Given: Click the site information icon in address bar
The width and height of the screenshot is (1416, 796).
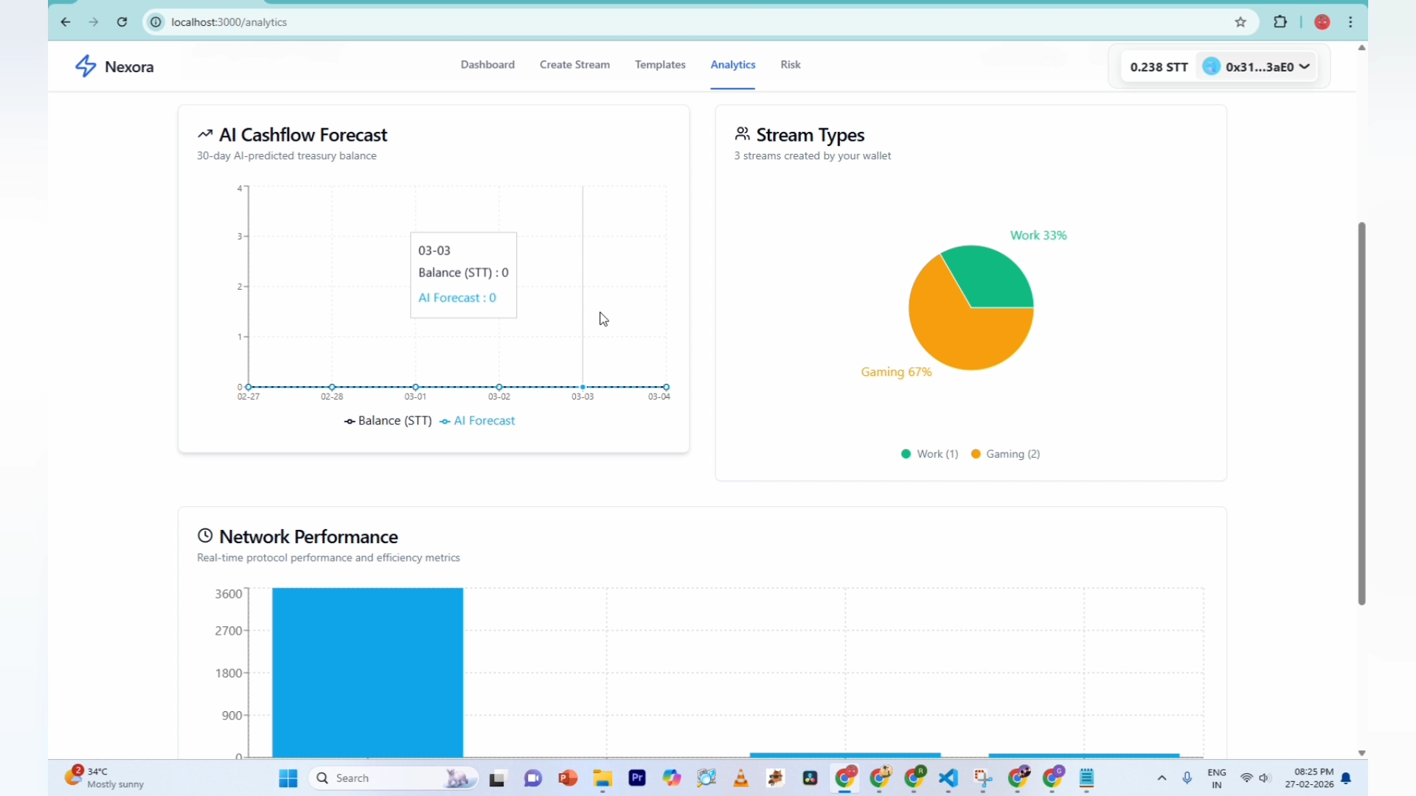Looking at the screenshot, I should [156, 22].
